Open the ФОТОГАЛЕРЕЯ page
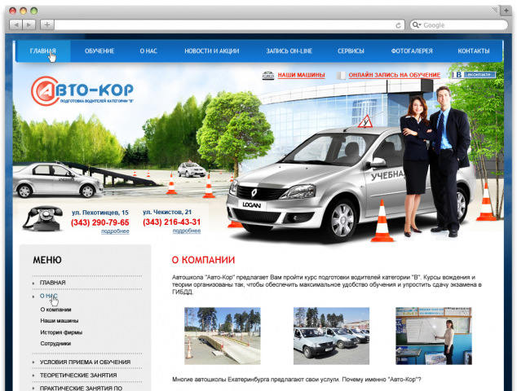 412,51
